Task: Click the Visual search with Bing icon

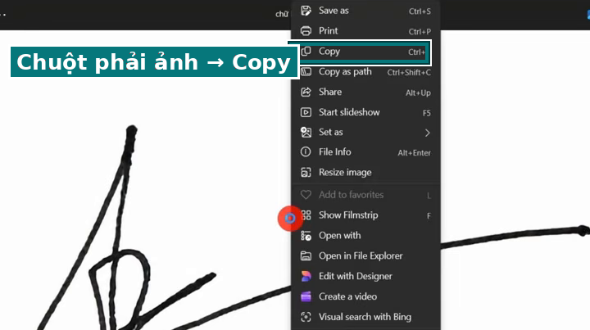Action: pyautogui.click(x=306, y=317)
